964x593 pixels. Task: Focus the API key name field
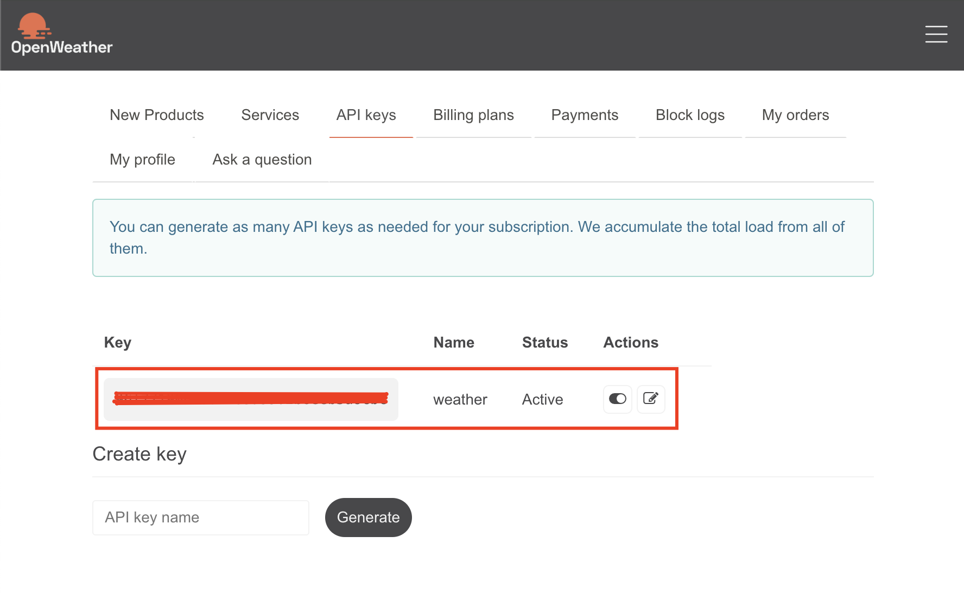tap(201, 518)
